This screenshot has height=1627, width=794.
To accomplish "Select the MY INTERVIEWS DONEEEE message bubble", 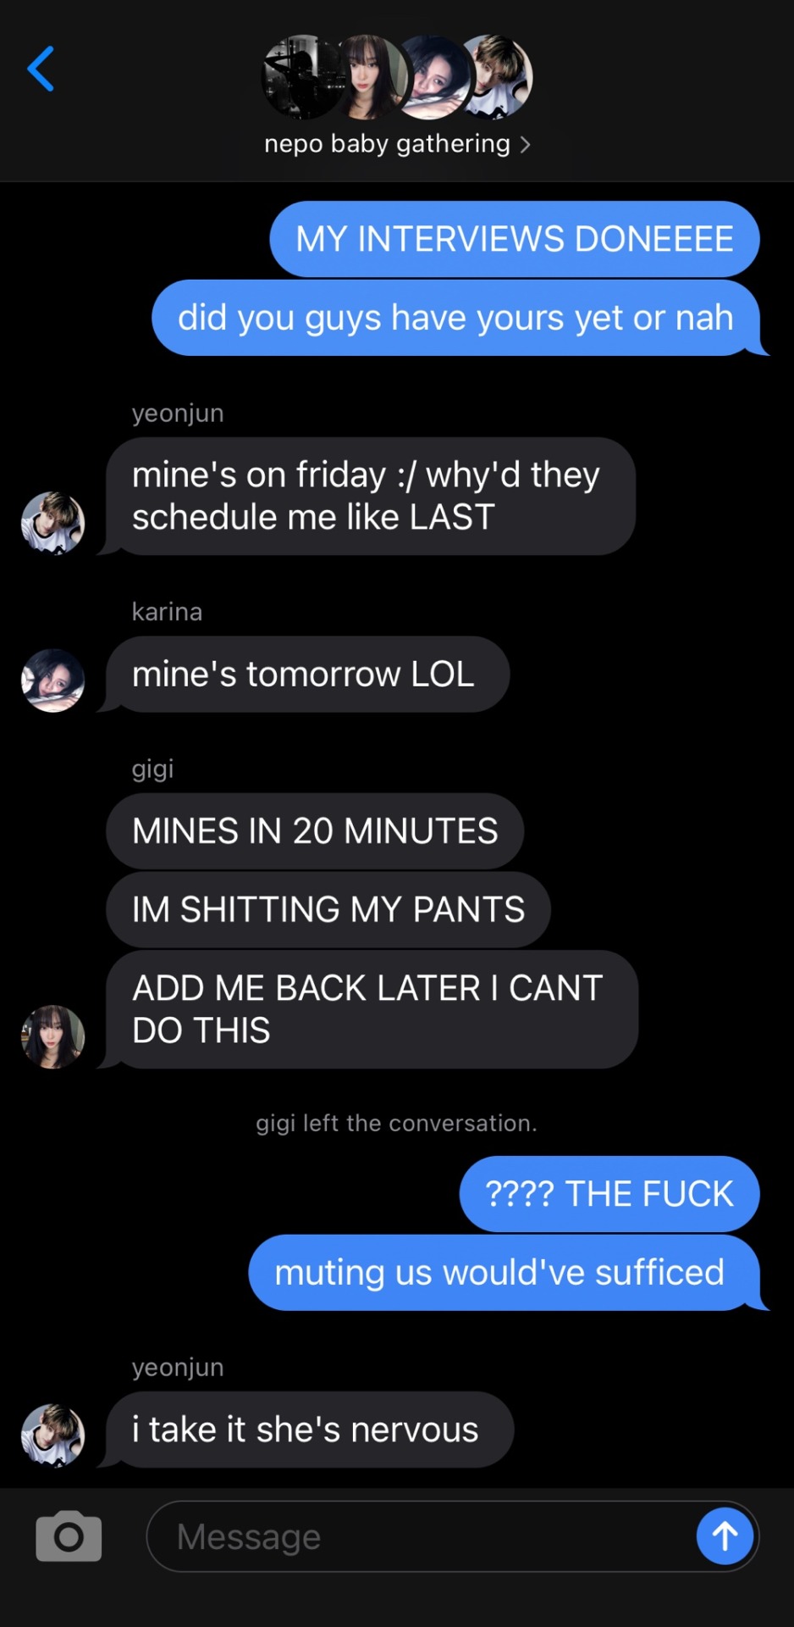I will (515, 239).
